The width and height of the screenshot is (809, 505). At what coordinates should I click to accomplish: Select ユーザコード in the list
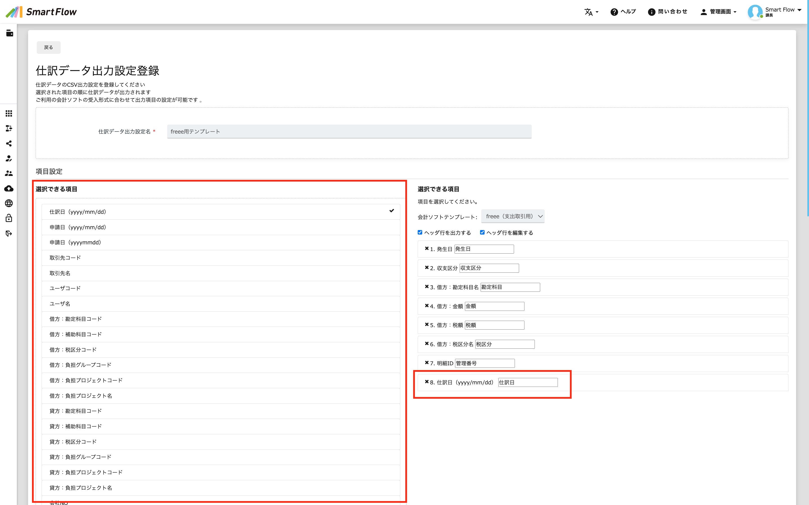(221, 288)
